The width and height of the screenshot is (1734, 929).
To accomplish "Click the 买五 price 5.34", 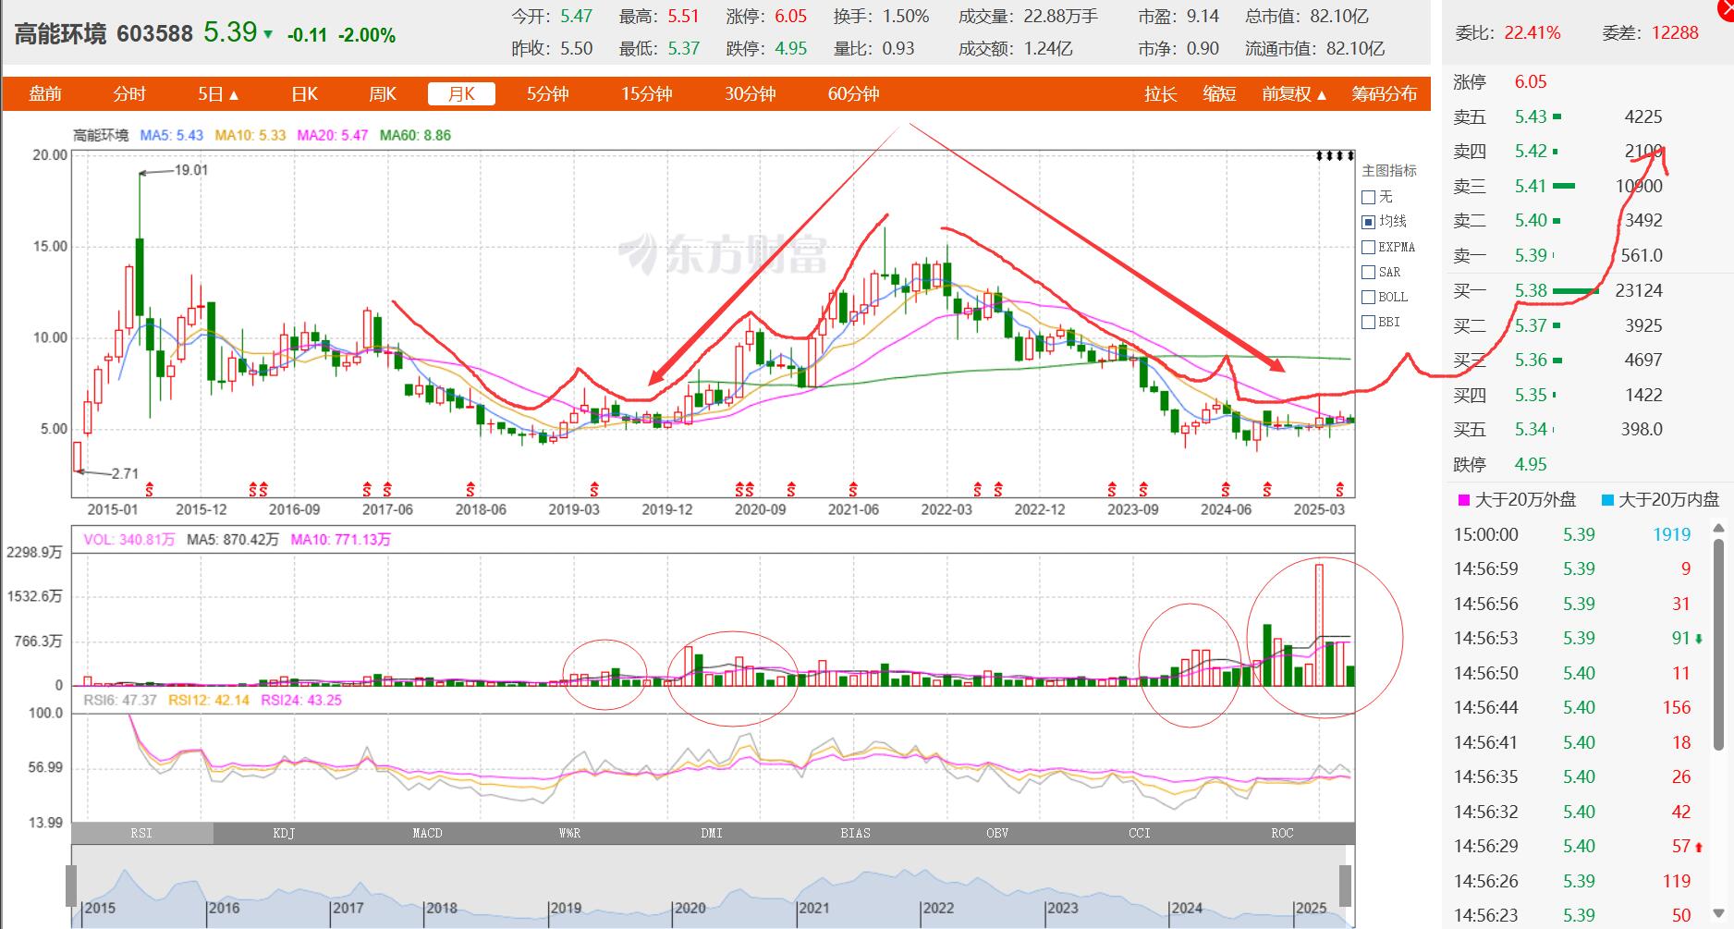I will [1531, 429].
